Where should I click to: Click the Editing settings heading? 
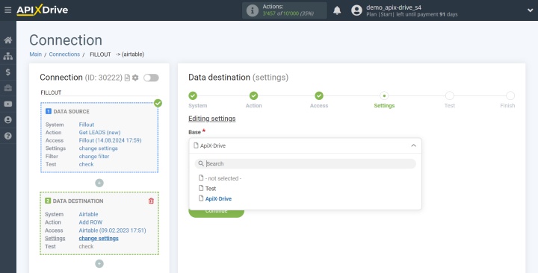click(x=211, y=119)
